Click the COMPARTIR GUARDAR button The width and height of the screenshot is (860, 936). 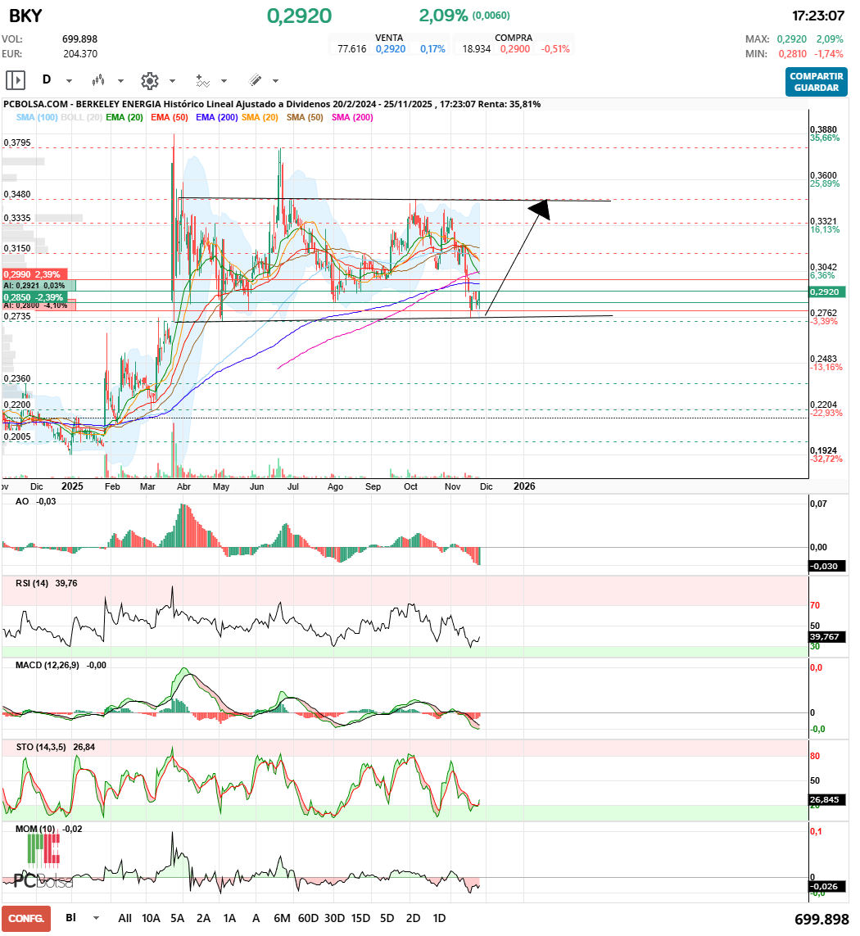[816, 81]
